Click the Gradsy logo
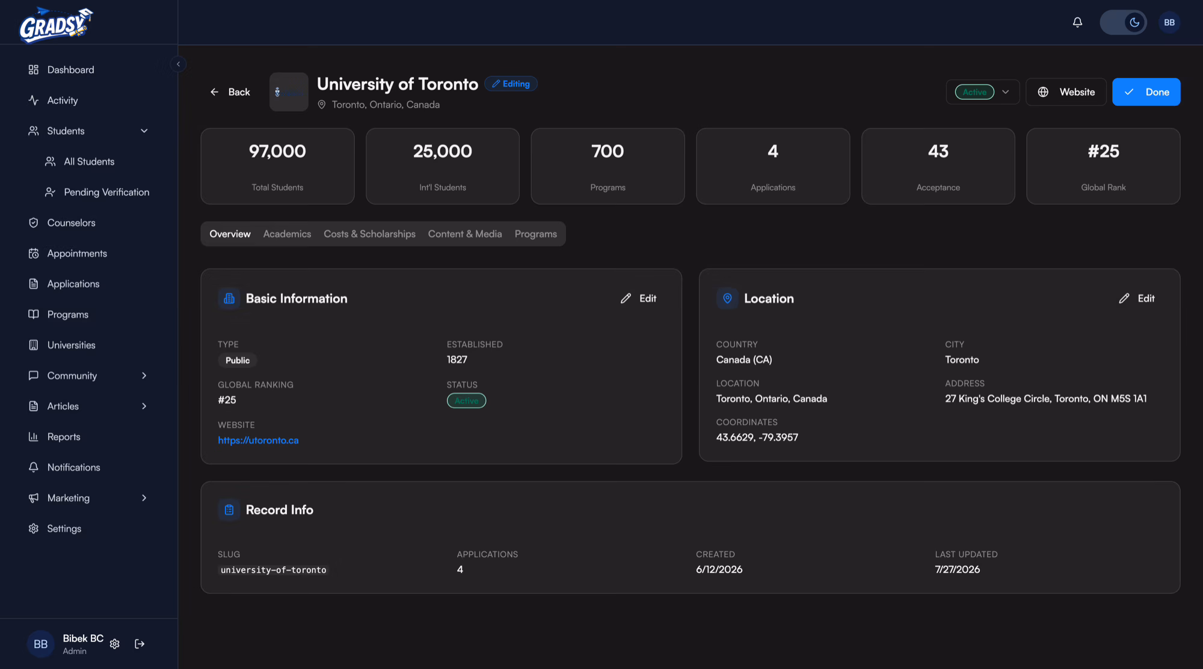Image resolution: width=1203 pixels, height=669 pixels. pos(55,25)
